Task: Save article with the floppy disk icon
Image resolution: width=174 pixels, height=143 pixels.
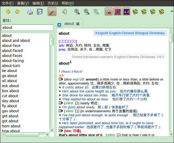Action: tap(39, 12)
